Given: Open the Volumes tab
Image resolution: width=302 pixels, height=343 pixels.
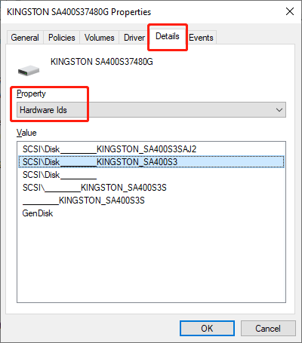Looking at the screenshot, I should point(99,38).
